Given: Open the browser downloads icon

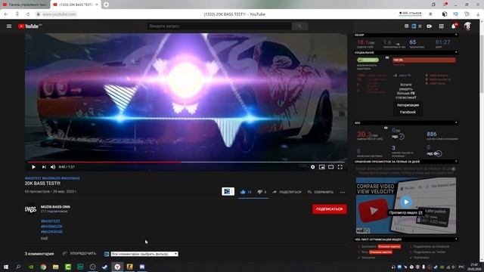Looking at the screenshot, I should (x=478, y=14).
